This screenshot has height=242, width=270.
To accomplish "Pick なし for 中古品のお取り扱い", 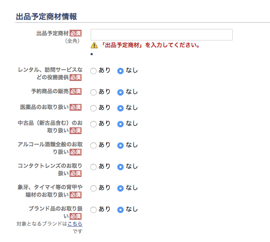I will pyautogui.click(x=120, y=124).
